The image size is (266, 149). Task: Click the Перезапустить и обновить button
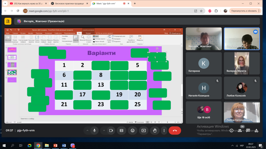coord(244,11)
